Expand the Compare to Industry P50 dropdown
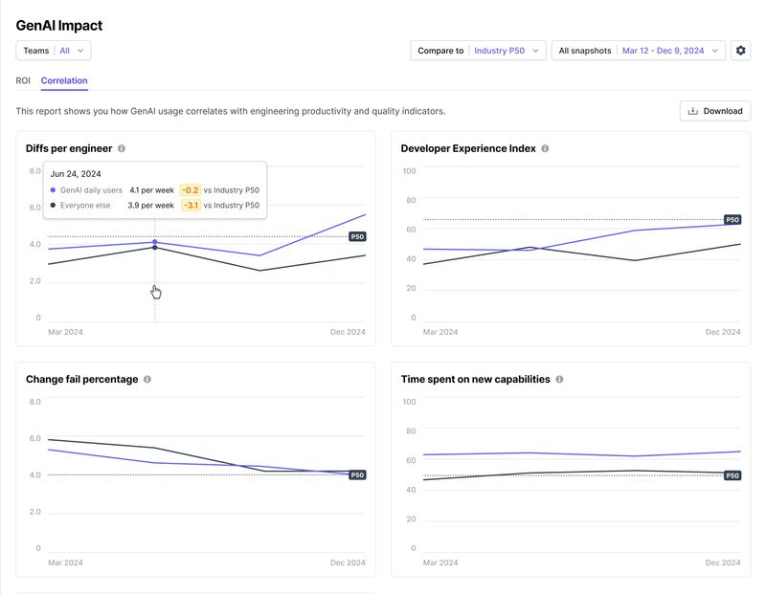The height and width of the screenshot is (595, 766). [x=478, y=51]
